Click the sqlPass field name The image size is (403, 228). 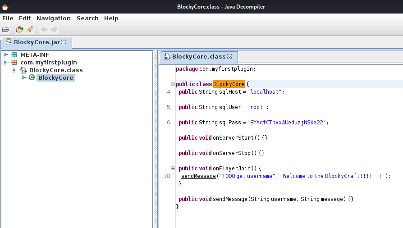(230, 123)
